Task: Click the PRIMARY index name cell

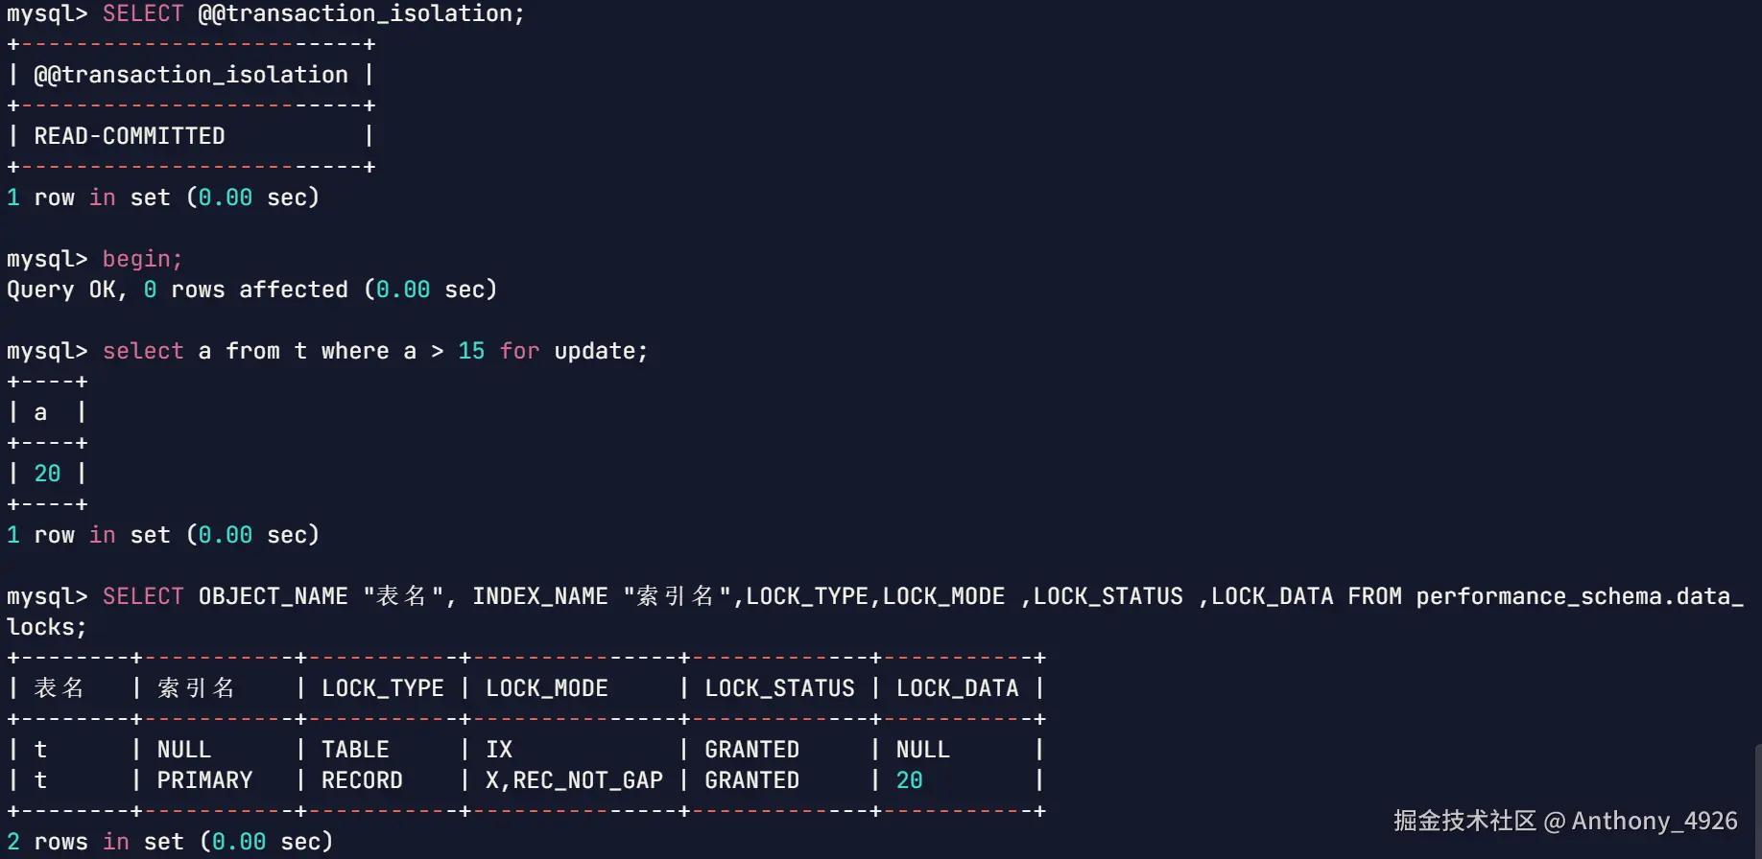Action: [x=204, y=780]
